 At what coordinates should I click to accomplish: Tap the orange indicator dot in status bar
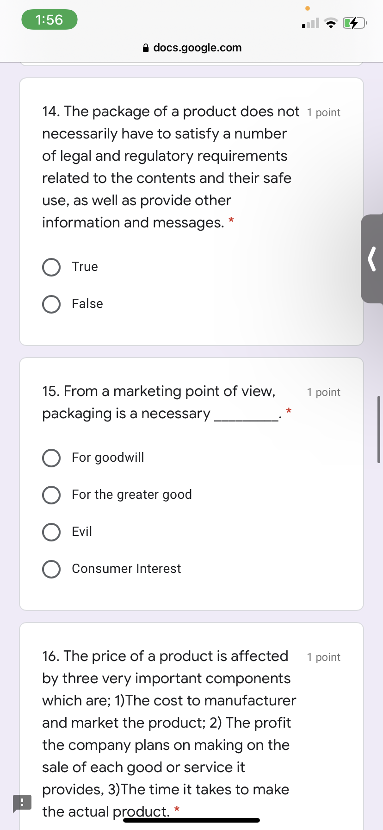tap(308, 8)
